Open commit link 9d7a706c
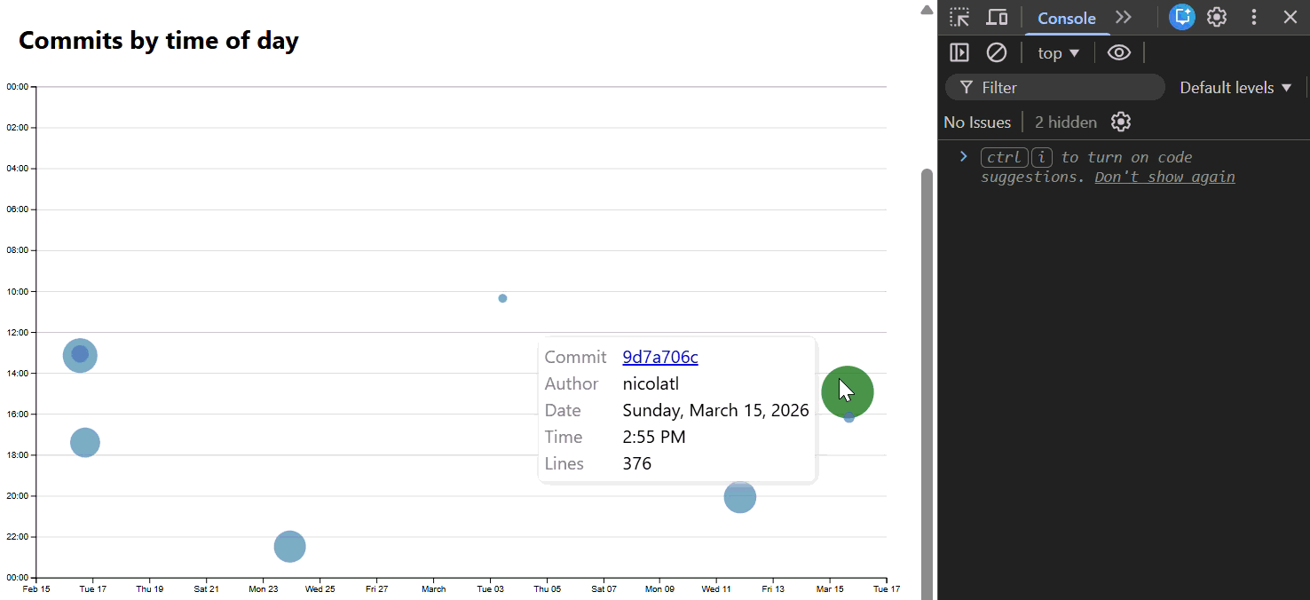This screenshot has width=1310, height=600. pyautogui.click(x=660, y=357)
